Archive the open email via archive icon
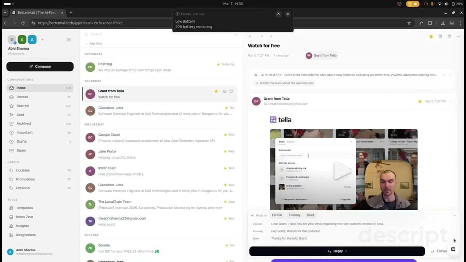The height and width of the screenshot is (262, 466). [x=441, y=36]
